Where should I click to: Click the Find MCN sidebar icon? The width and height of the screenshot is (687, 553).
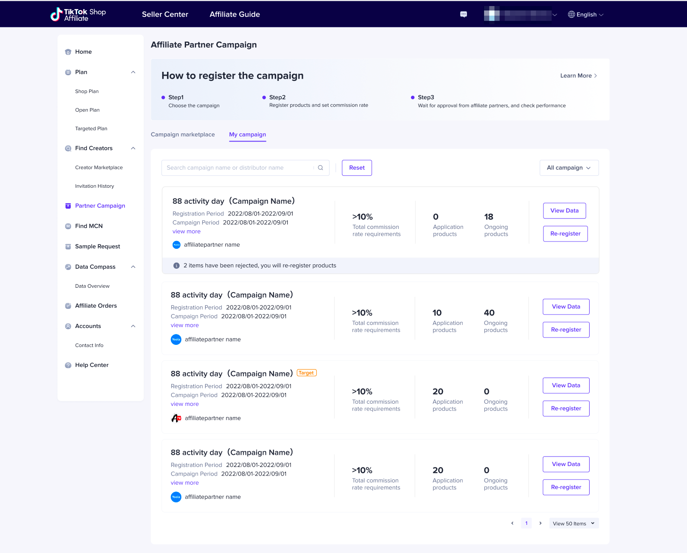pyautogui.click(x=68, y=226)
